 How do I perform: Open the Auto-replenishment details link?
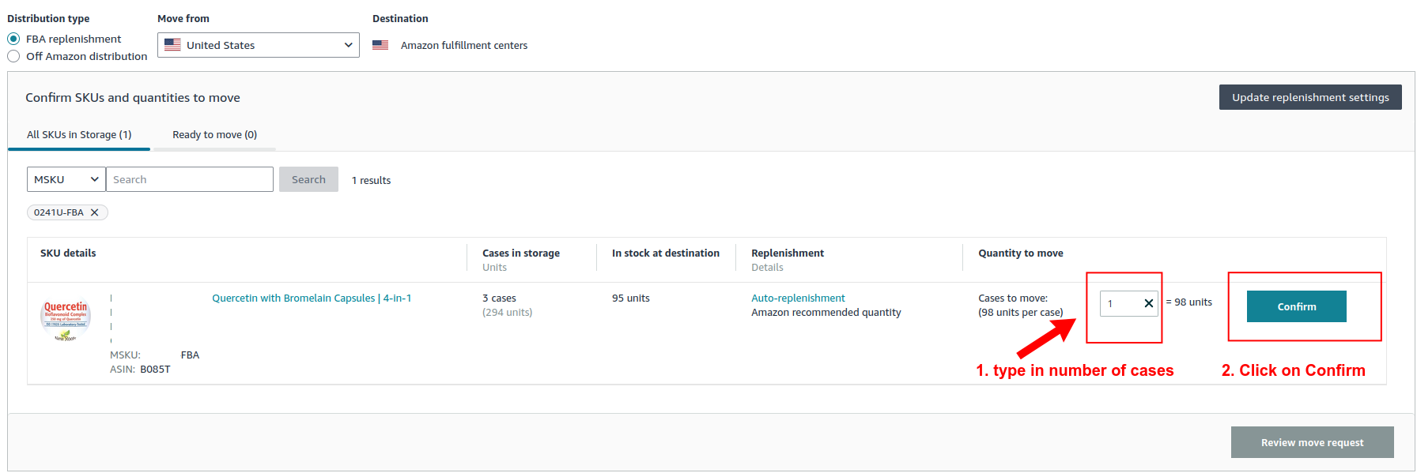[x=798, y=298]
